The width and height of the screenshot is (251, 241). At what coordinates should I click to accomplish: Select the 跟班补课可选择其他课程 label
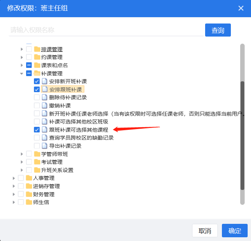click(79, 130)
